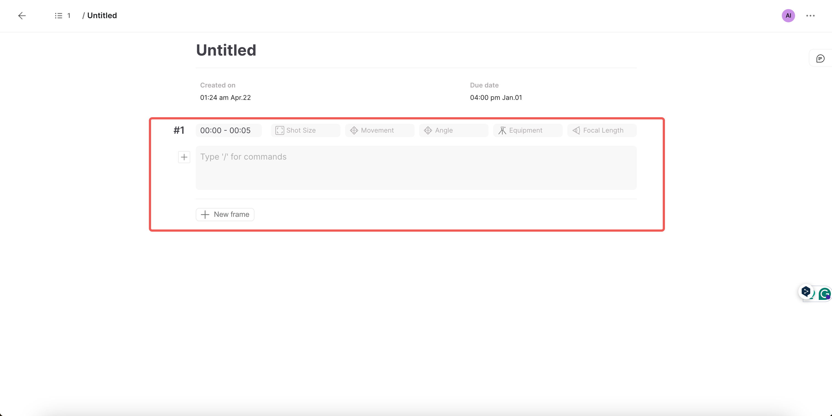Open the outline list icon
The image size is (832, 416).
[x=58, y=15]
